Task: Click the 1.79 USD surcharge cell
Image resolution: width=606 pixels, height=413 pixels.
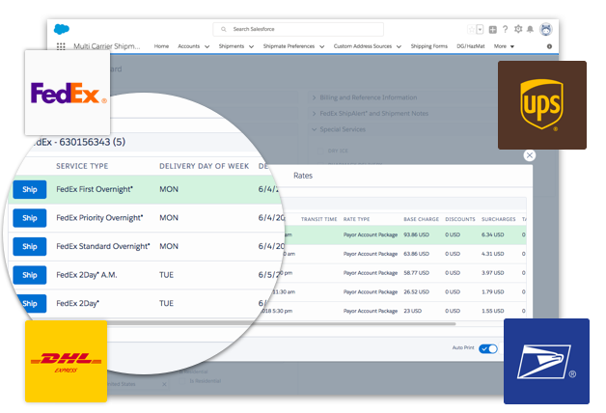Action: (492, 291)
